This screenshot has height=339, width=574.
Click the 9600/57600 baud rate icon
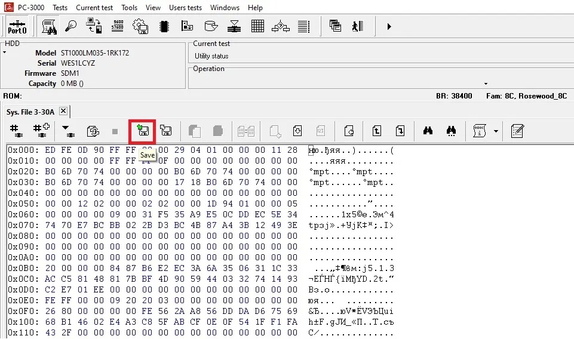(x=118, y=26)
